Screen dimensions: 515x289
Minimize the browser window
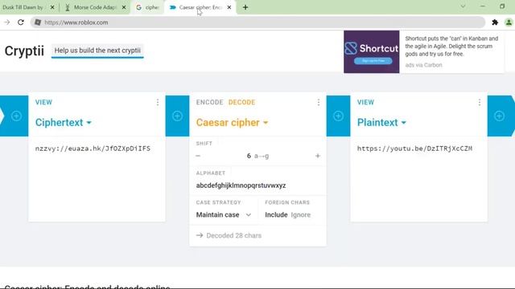pyautogui.click(x=483, y=6)
